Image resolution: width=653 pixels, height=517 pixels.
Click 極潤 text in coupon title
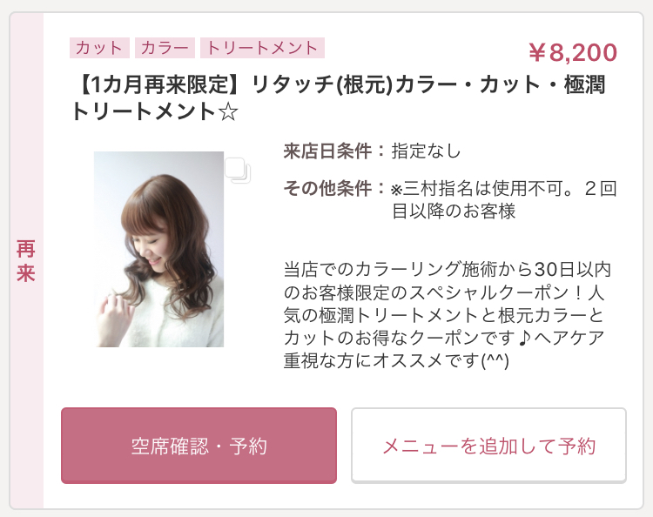[585, 85]
